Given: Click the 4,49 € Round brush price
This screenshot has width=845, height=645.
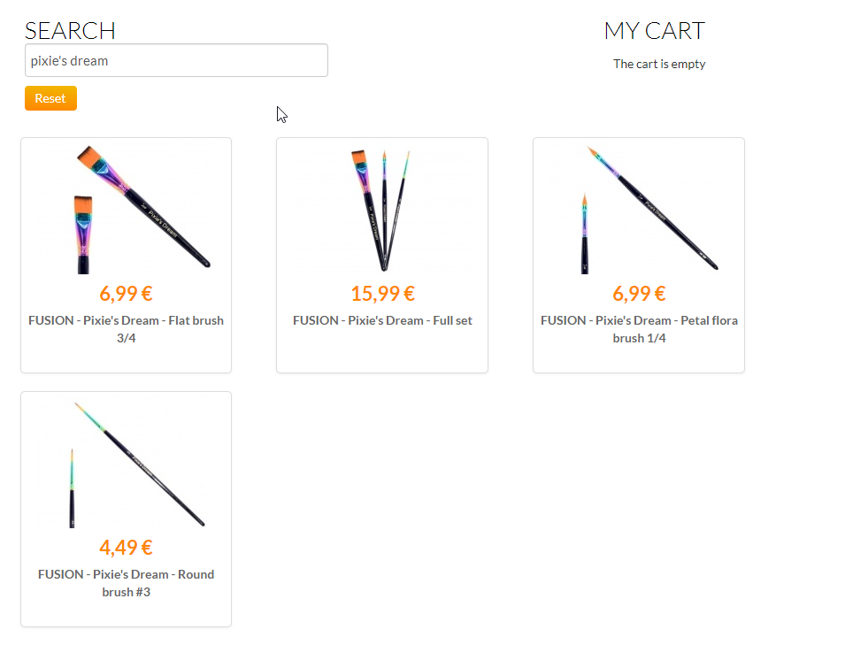Looking at the screenshot, I should (126, 548).
